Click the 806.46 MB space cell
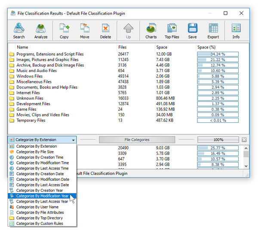 pyautogui.click(x=166, y=98)
